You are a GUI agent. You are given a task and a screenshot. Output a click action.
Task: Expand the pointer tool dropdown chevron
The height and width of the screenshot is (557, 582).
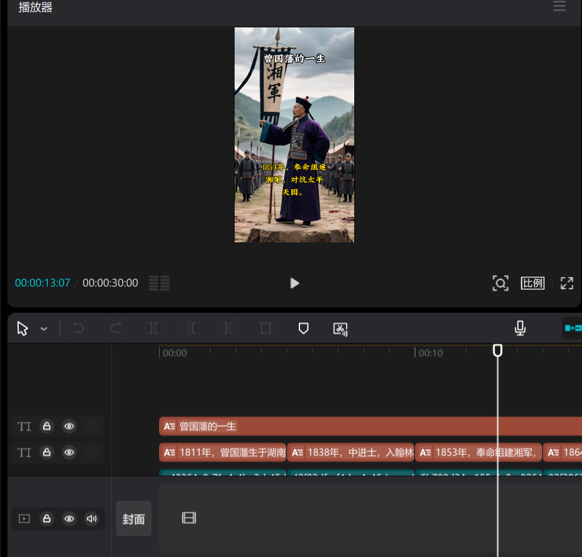tap(44, 329)
